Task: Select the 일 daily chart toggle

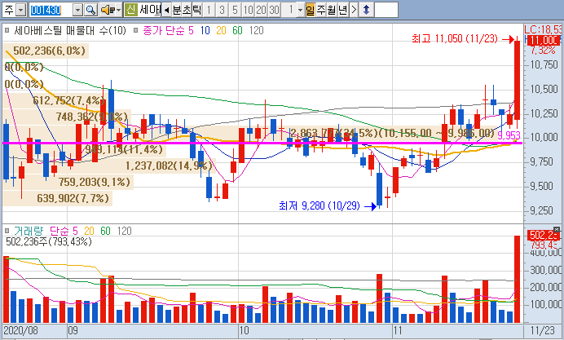Action: pyautogui.click(x=310, y=10)
